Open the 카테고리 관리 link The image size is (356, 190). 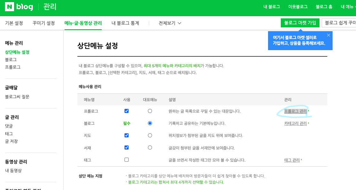[295, 123]
